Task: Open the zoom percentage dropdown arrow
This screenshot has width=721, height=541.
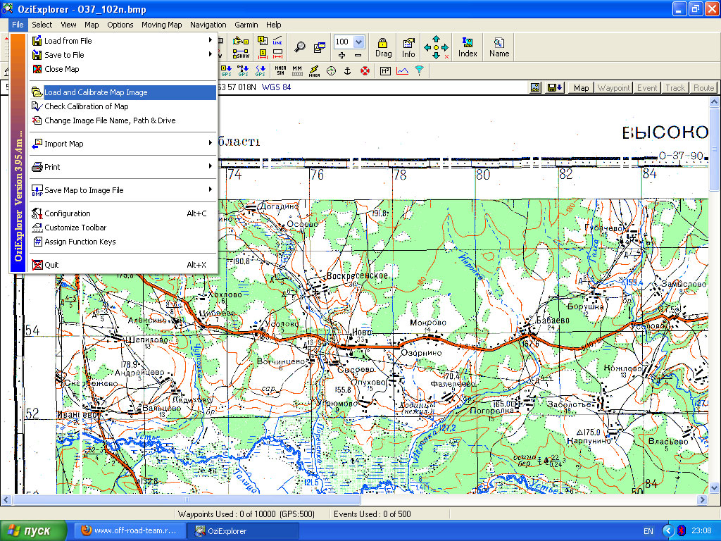Action: [358, 42]
